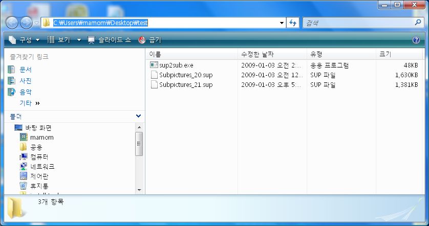
Task: Select 휴지통 recycle bin in the tree
Action: click(39, 186)
